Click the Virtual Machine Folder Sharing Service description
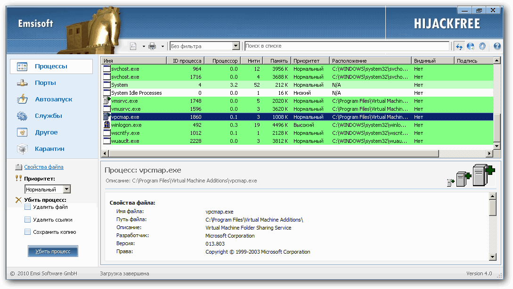 click(x=248, y=228)
